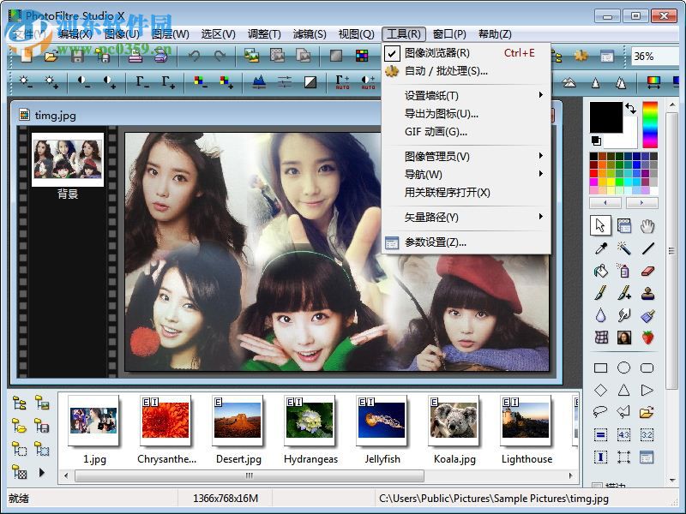
Task: Pick the red swatch in the color palette
Action: point(593,173)
